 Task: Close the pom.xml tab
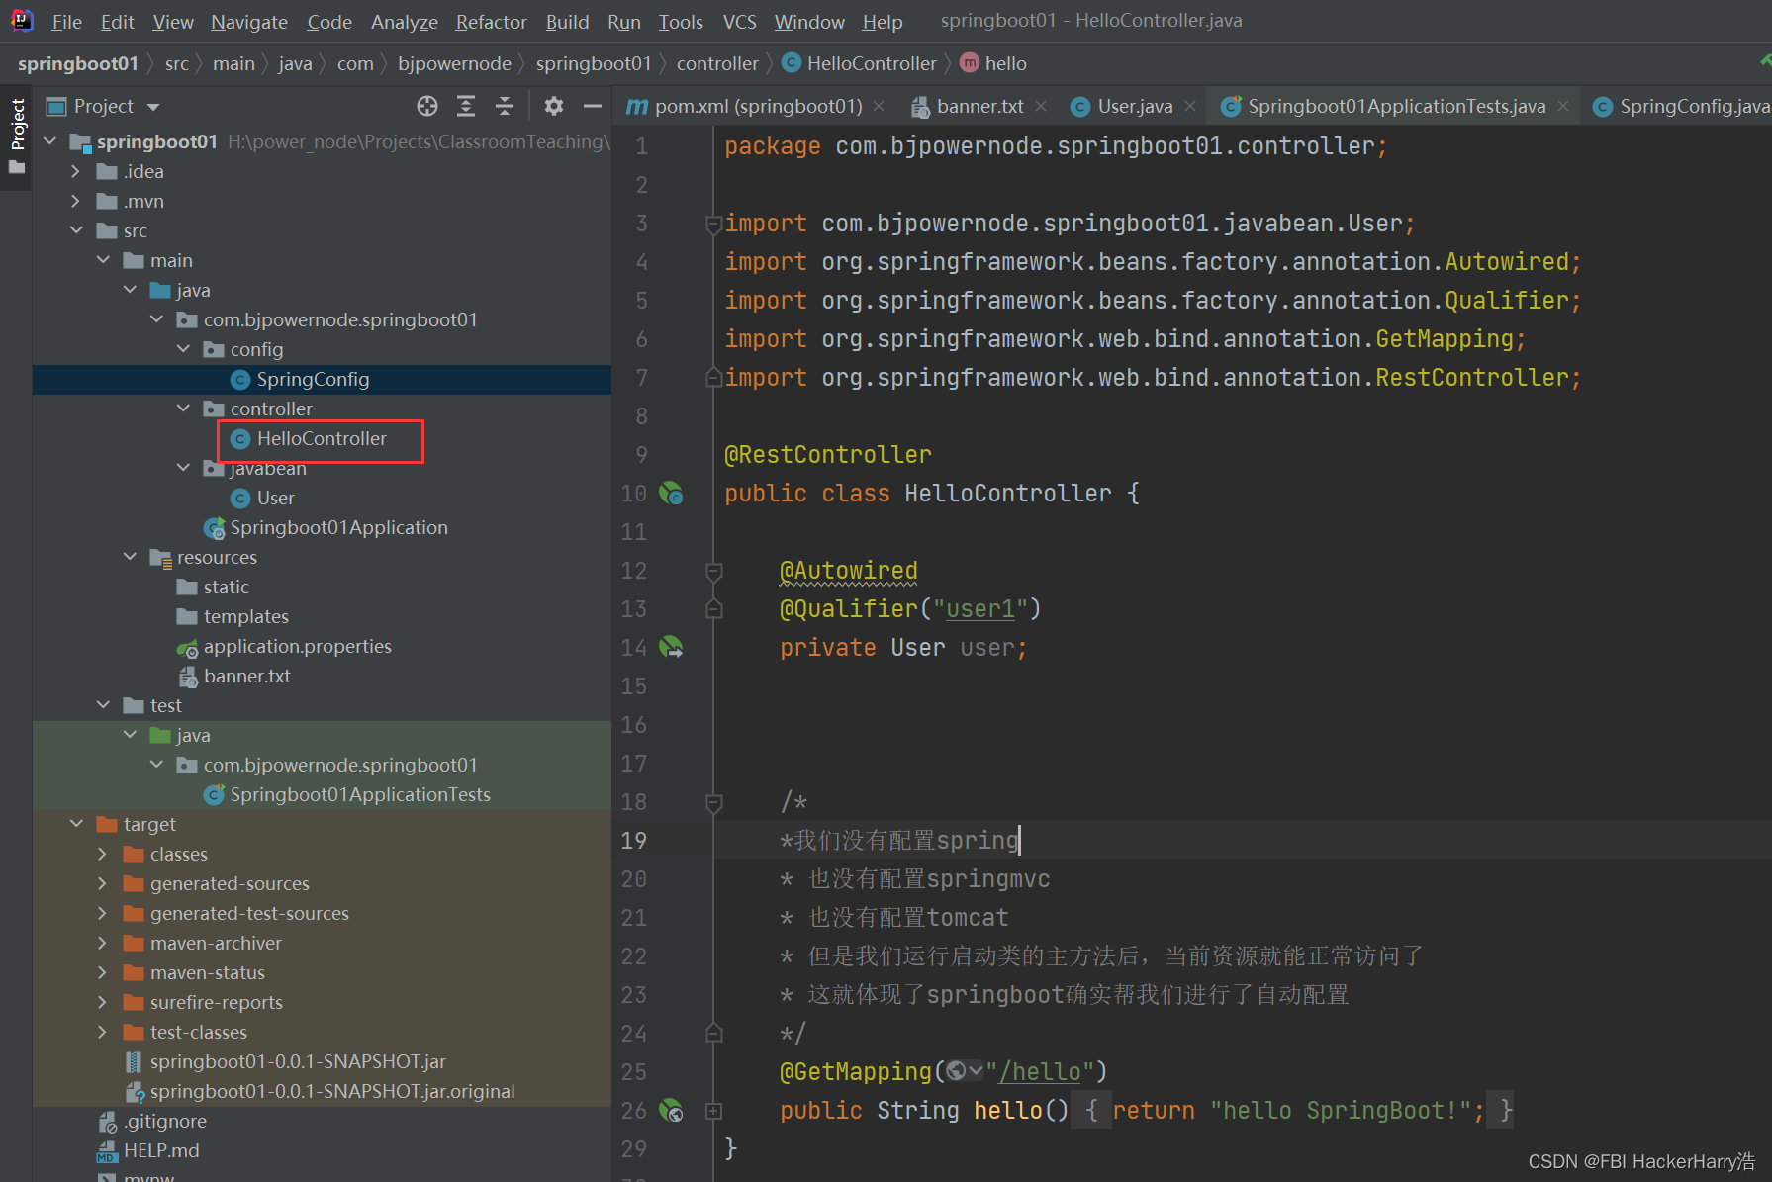tap(879, 106)
